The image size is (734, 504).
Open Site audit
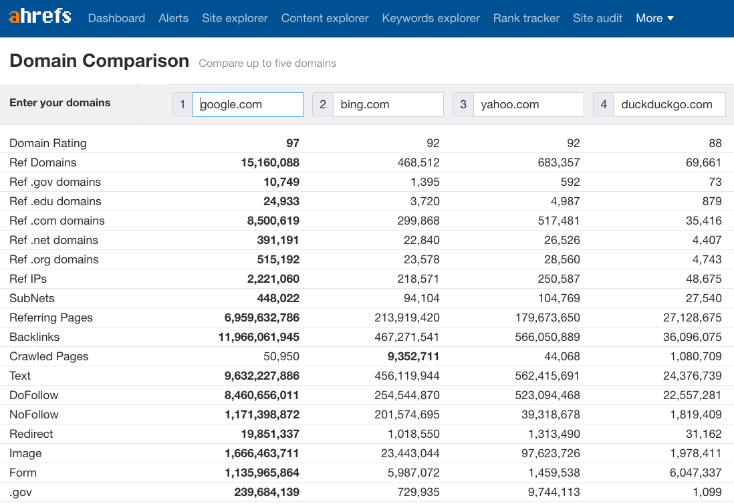point(598,18)
